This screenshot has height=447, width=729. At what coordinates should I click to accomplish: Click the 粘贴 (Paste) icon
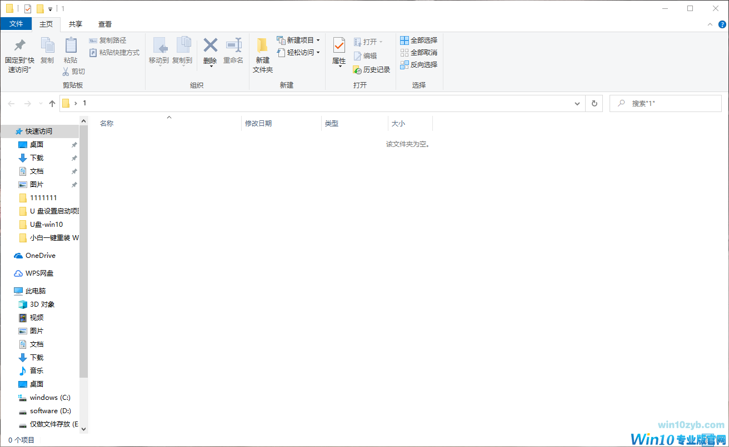pos(70,50)
